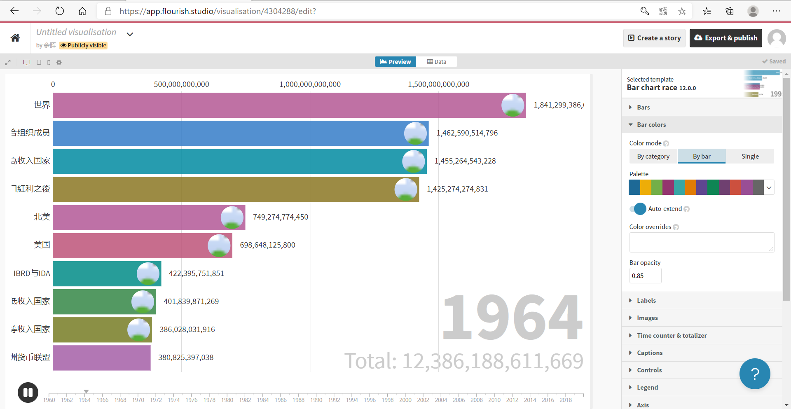Expand Time counter & totalizer section
The image size is (791, 409).
click(x=702, y=335)
